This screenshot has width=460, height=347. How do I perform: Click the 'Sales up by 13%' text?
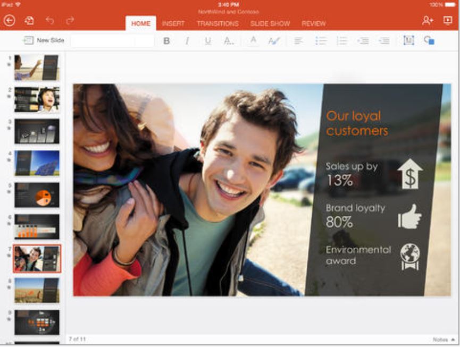click(352, 174)
